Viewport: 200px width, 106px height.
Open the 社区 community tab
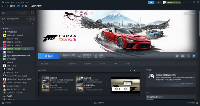24,6
